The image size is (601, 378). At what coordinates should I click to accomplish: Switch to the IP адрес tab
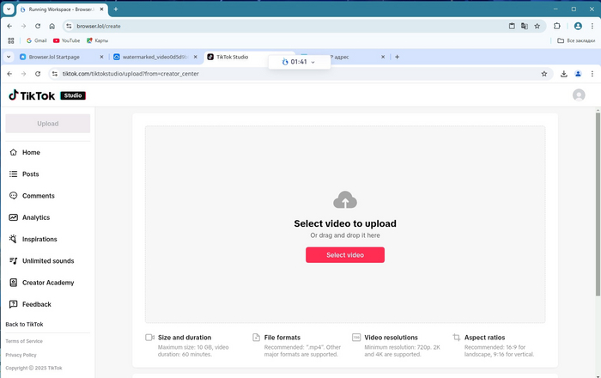pyautogui.click(x=341, y=57)
